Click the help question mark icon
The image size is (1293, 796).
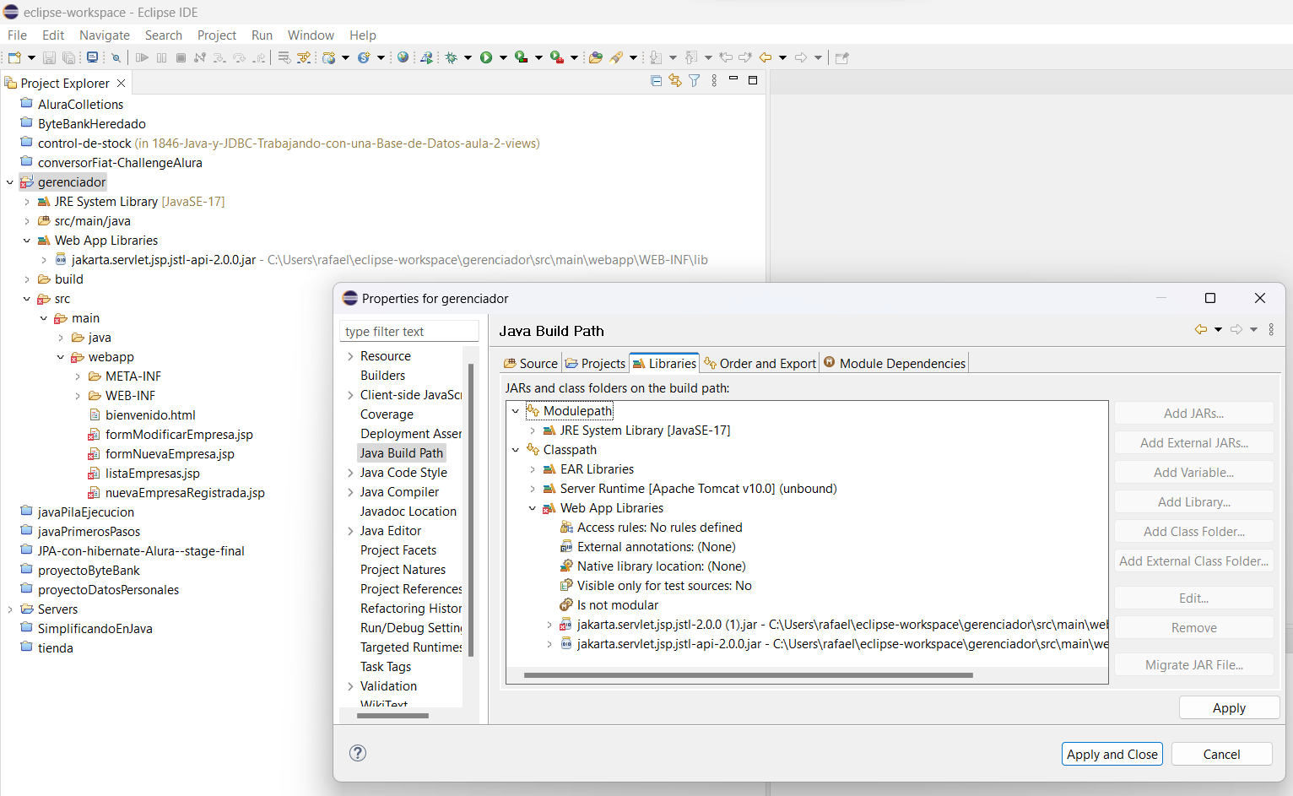pos(358,753)
